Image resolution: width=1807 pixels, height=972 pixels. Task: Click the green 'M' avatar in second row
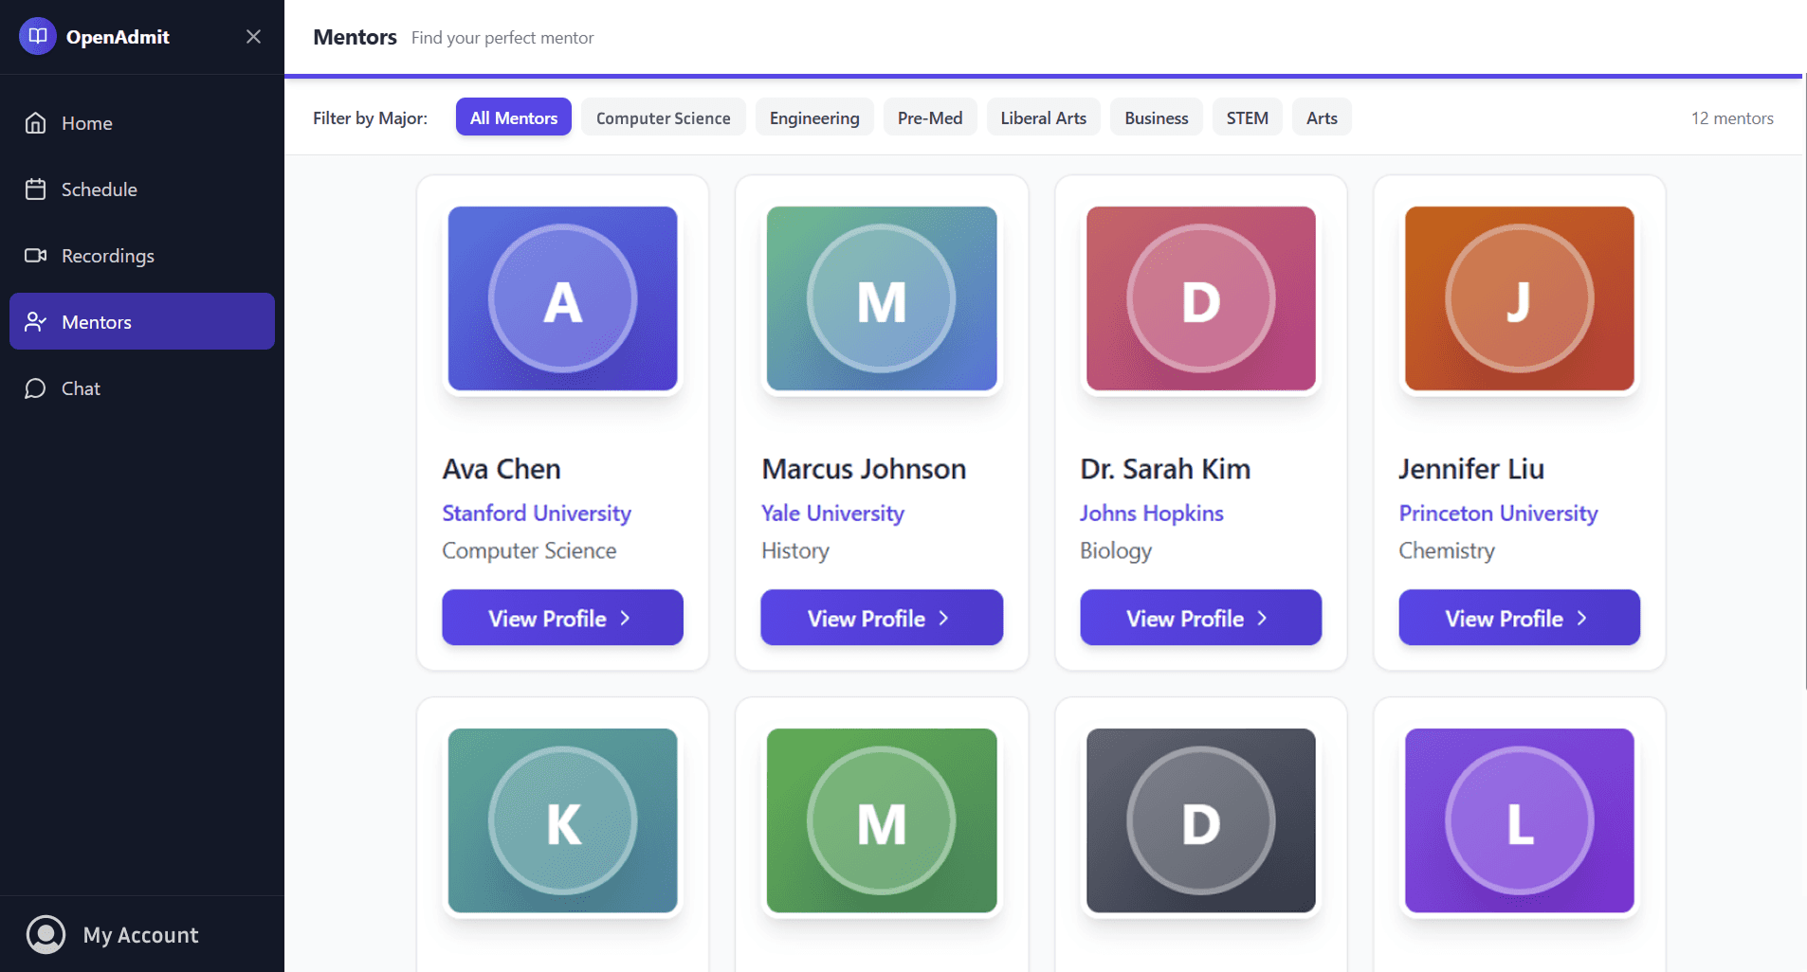click(x=882, y=820)
